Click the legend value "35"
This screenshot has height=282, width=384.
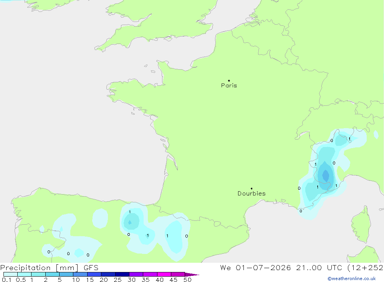(146, 280)
